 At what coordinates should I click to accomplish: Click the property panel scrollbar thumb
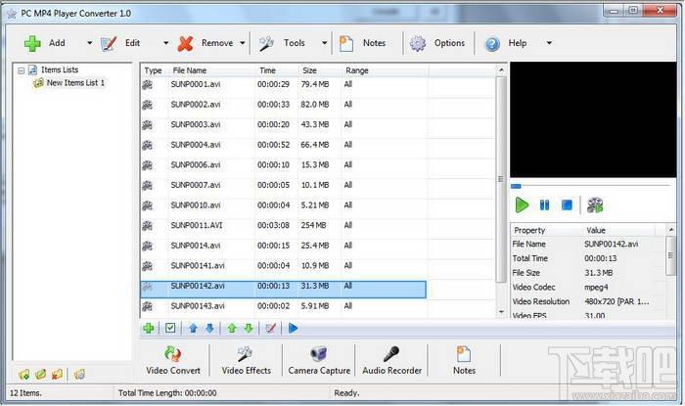click(x=670, y=256)
